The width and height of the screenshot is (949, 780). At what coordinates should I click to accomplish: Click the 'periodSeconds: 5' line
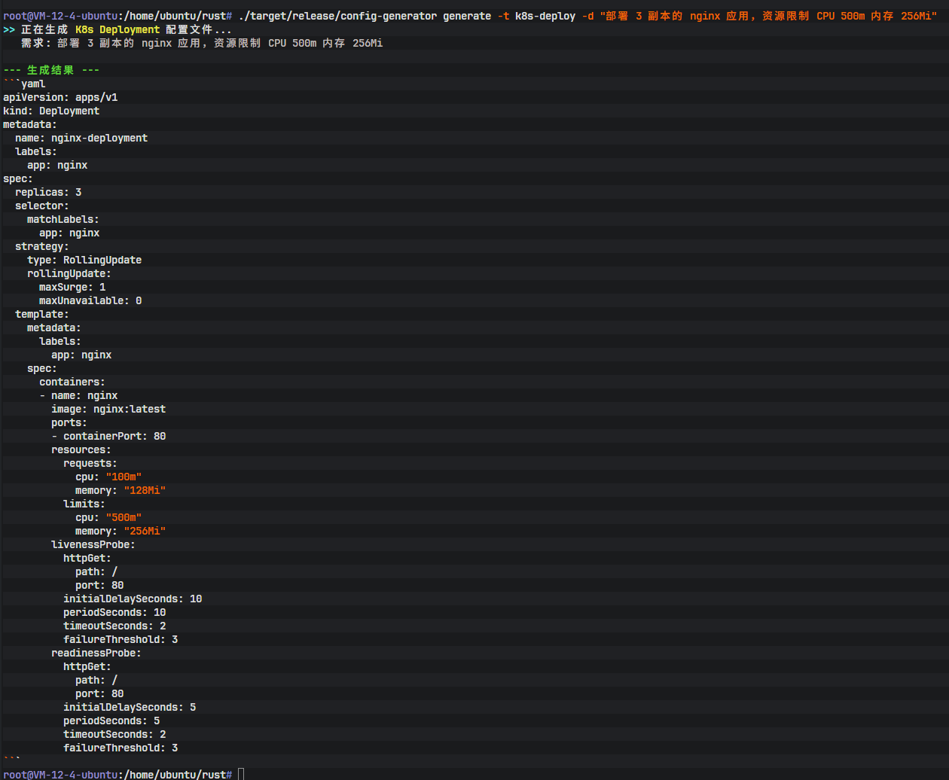point(111,721)
